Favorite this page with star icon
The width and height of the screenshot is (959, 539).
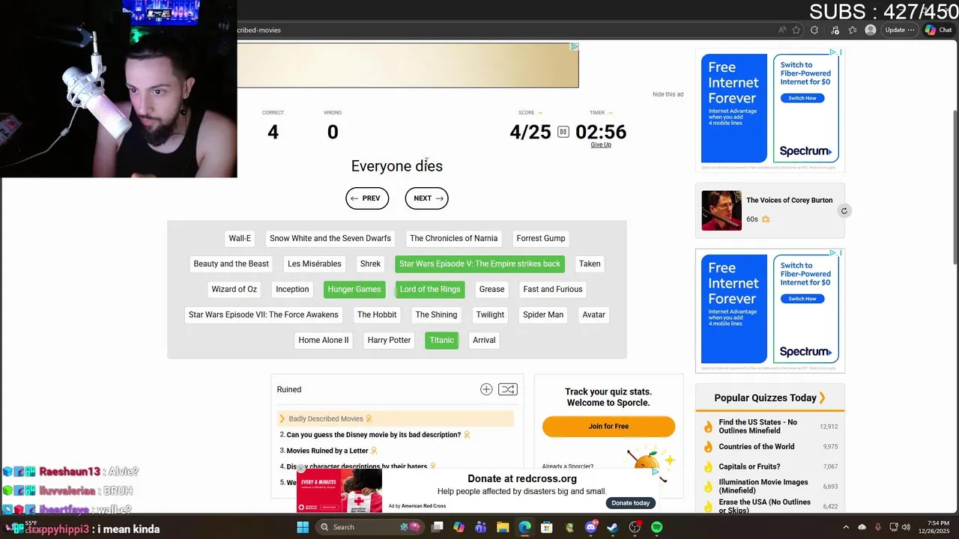tap(796, 30)
